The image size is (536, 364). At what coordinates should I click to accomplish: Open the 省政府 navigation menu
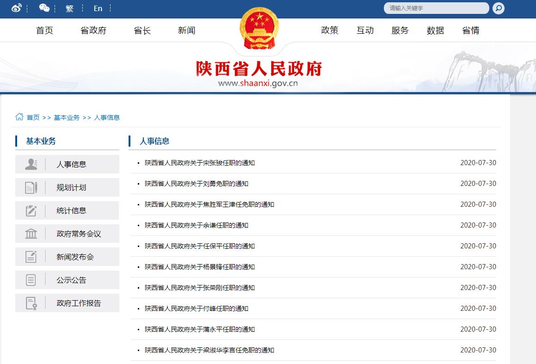click(x=93, y=31)
